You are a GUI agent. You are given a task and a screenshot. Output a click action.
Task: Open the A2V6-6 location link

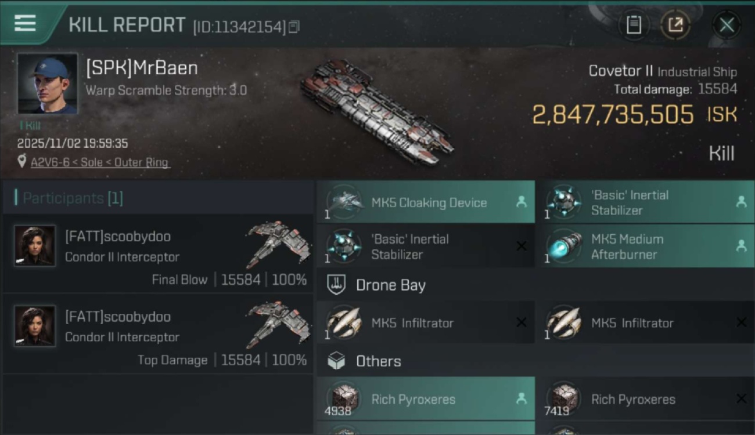[100, 162]
